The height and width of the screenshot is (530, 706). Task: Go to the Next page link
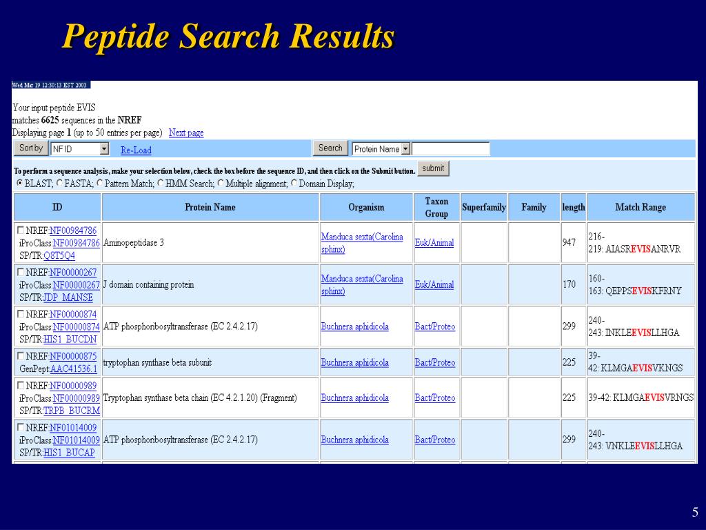[x=186, y=132]
